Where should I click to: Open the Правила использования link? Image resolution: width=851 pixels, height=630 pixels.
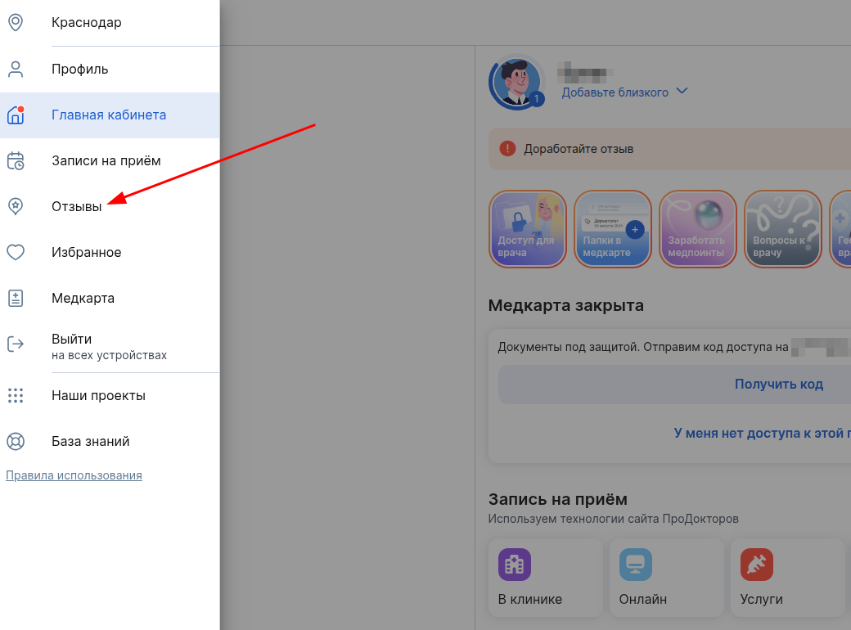pos(74,475)
